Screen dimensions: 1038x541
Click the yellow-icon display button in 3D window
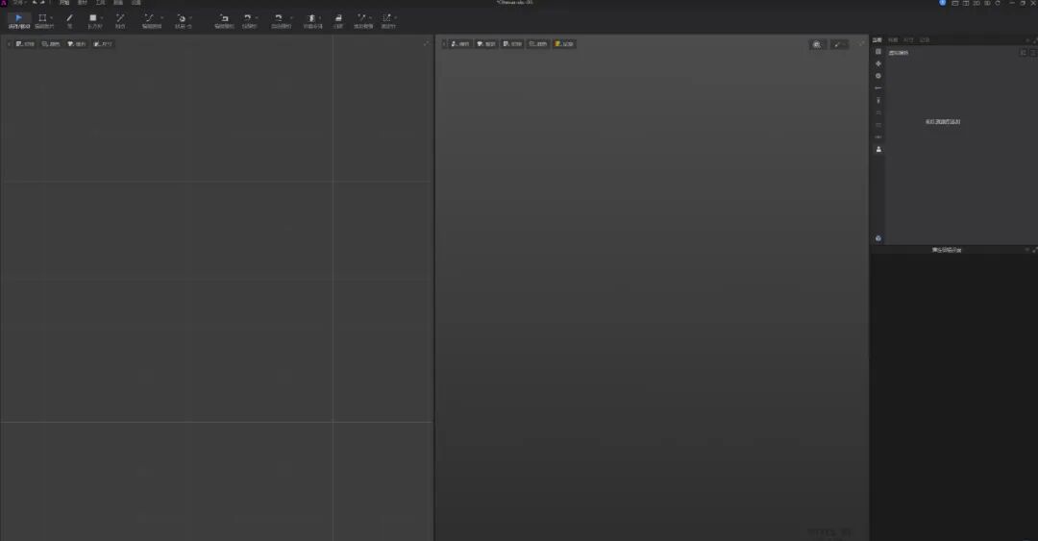pos(565,43)
